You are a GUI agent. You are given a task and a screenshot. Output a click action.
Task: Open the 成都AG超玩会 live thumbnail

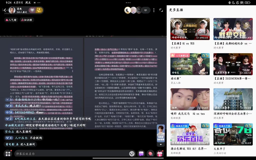pyautogui.click(x=233, y=29)
